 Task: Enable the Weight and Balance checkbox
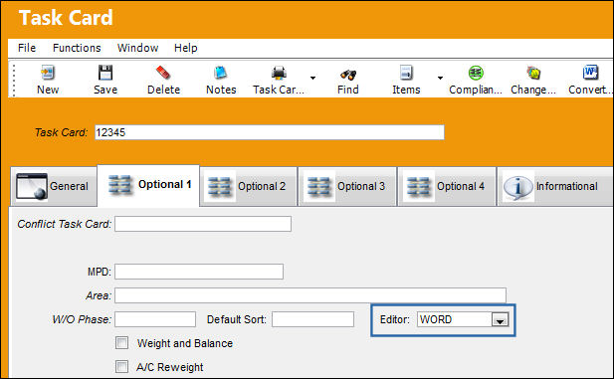tap(121, 343)
